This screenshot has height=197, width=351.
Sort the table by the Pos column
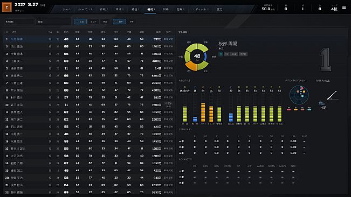coord(50,32)
